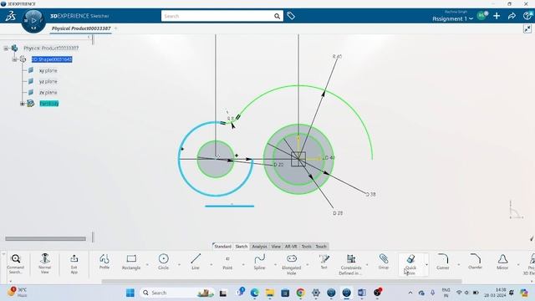Image resolution: width=535 pixels, height=301 pixels.
Task: Click the user profile avatar
Action: tap(481, 15)
